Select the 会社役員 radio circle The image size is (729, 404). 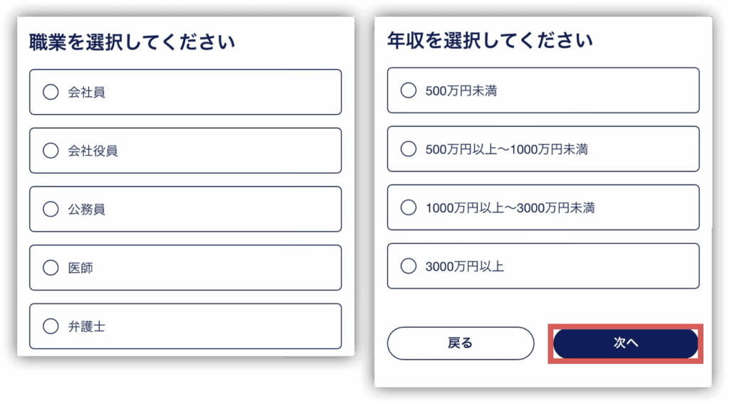[x=51, y=150]
